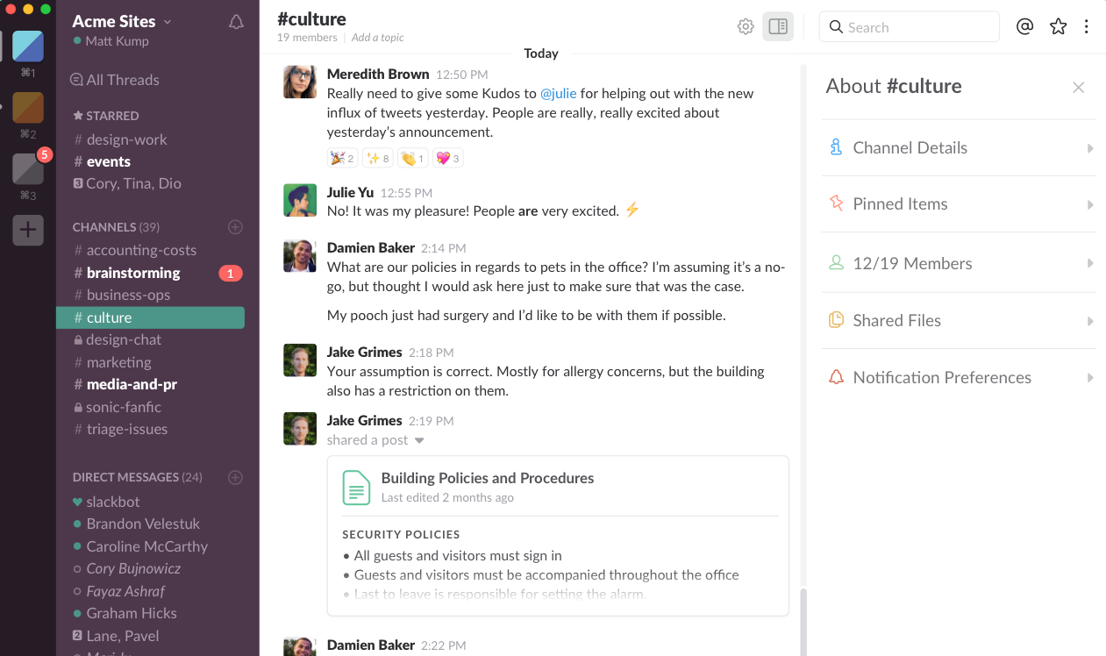Click Building Policies post document icon
The width and height of the screenshot is (1106, 656).
tap(356, 488)
